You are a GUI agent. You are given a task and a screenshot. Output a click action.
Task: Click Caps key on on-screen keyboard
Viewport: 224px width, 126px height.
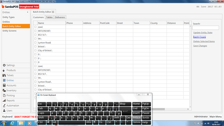pyautogui.click(x=44, y=113)
